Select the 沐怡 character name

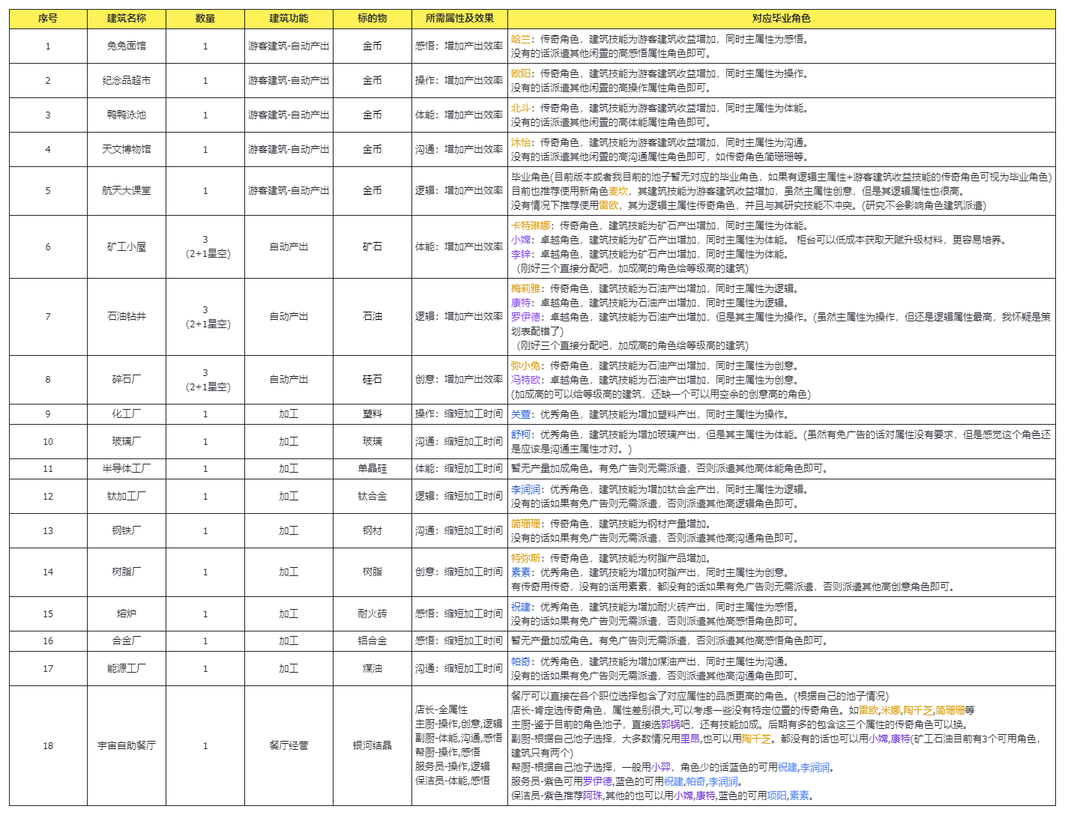[x=521, y=142]
